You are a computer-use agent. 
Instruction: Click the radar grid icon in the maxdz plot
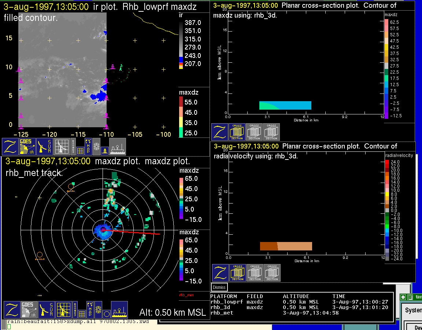(63, 310)
